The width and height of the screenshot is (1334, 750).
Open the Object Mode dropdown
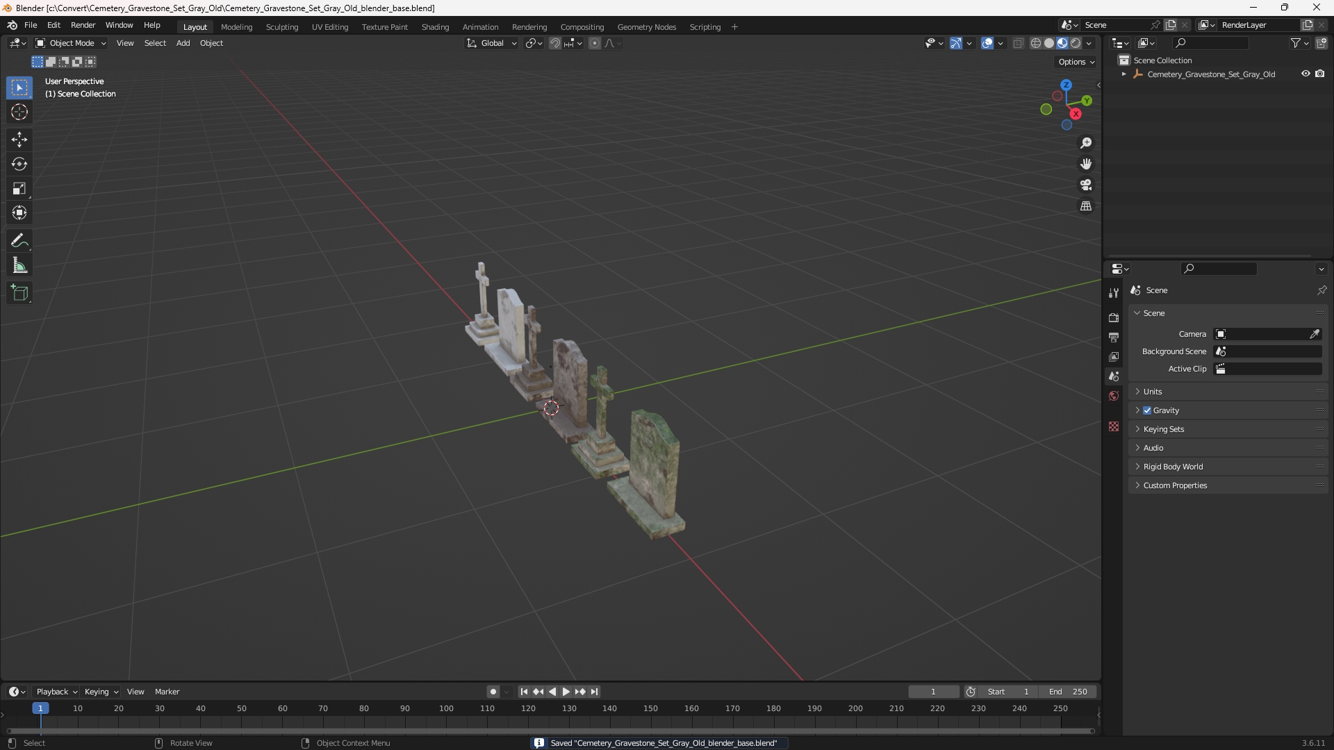click(x=71, y=43)
